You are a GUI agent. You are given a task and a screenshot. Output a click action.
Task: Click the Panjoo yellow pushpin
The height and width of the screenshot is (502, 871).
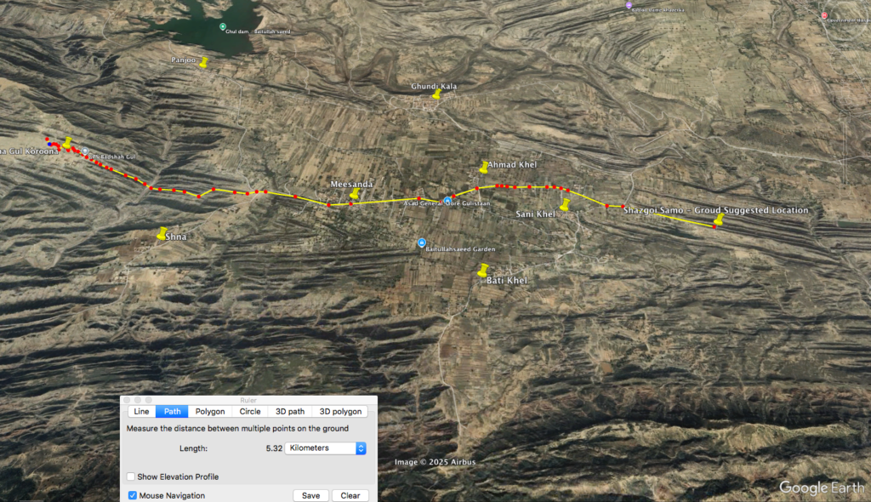[x=204, y=62]
